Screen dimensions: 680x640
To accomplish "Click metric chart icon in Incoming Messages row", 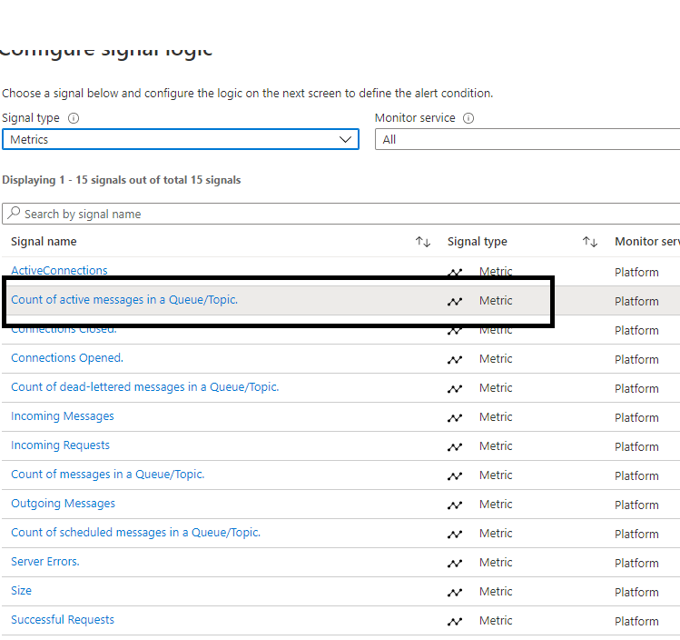I will point(455,417).
